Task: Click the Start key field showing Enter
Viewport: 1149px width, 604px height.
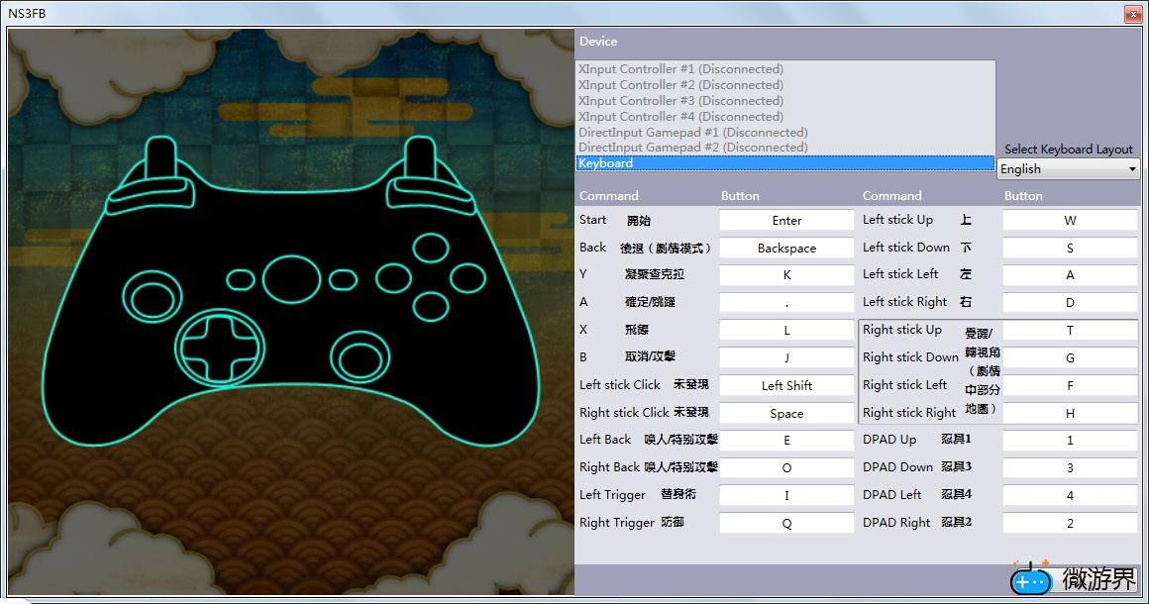Action: click(x=786, y=221)
